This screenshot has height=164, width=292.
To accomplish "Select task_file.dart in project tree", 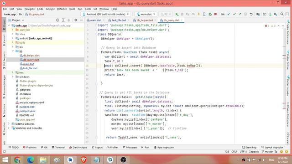I will click(x=30, y=68).
